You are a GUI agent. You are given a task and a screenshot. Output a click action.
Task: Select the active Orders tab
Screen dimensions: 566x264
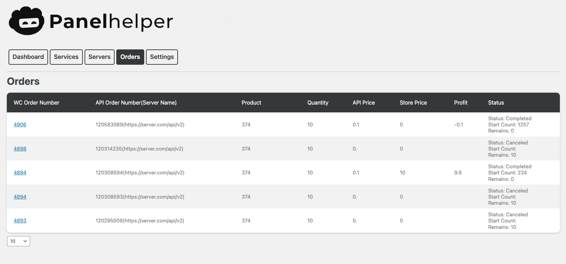[130, 57]
